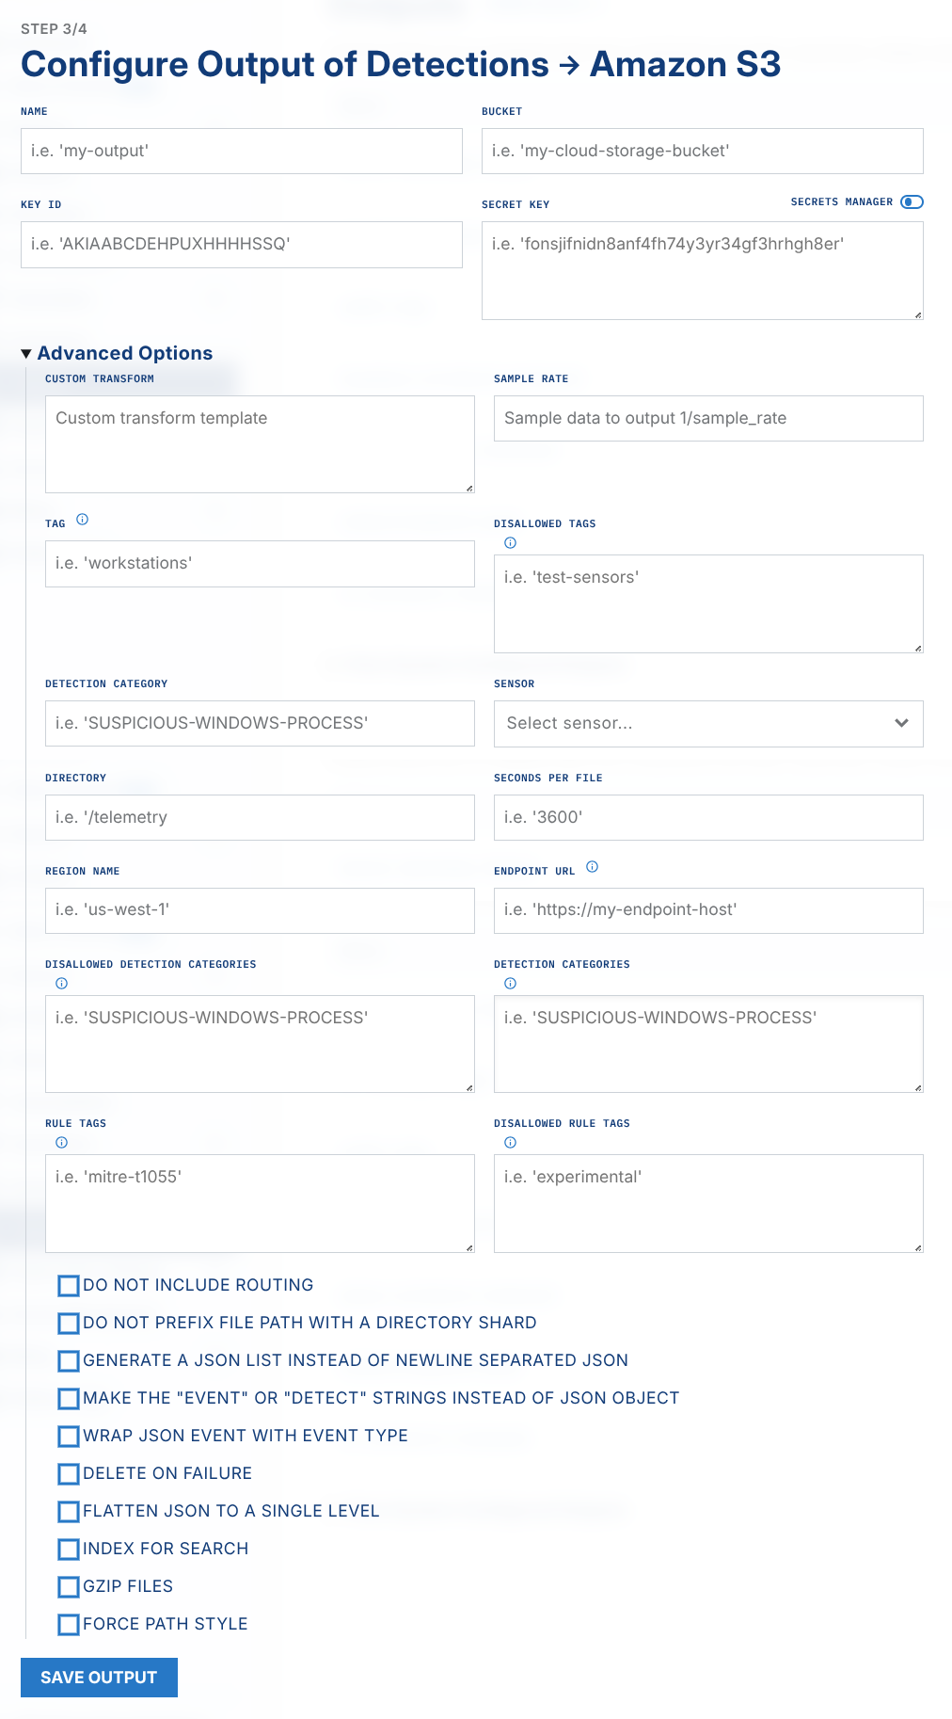This screenshot has height=1719, width=952.
Task: Click the Disallowed Rule Tags info icon
Action: point(510,1143)
